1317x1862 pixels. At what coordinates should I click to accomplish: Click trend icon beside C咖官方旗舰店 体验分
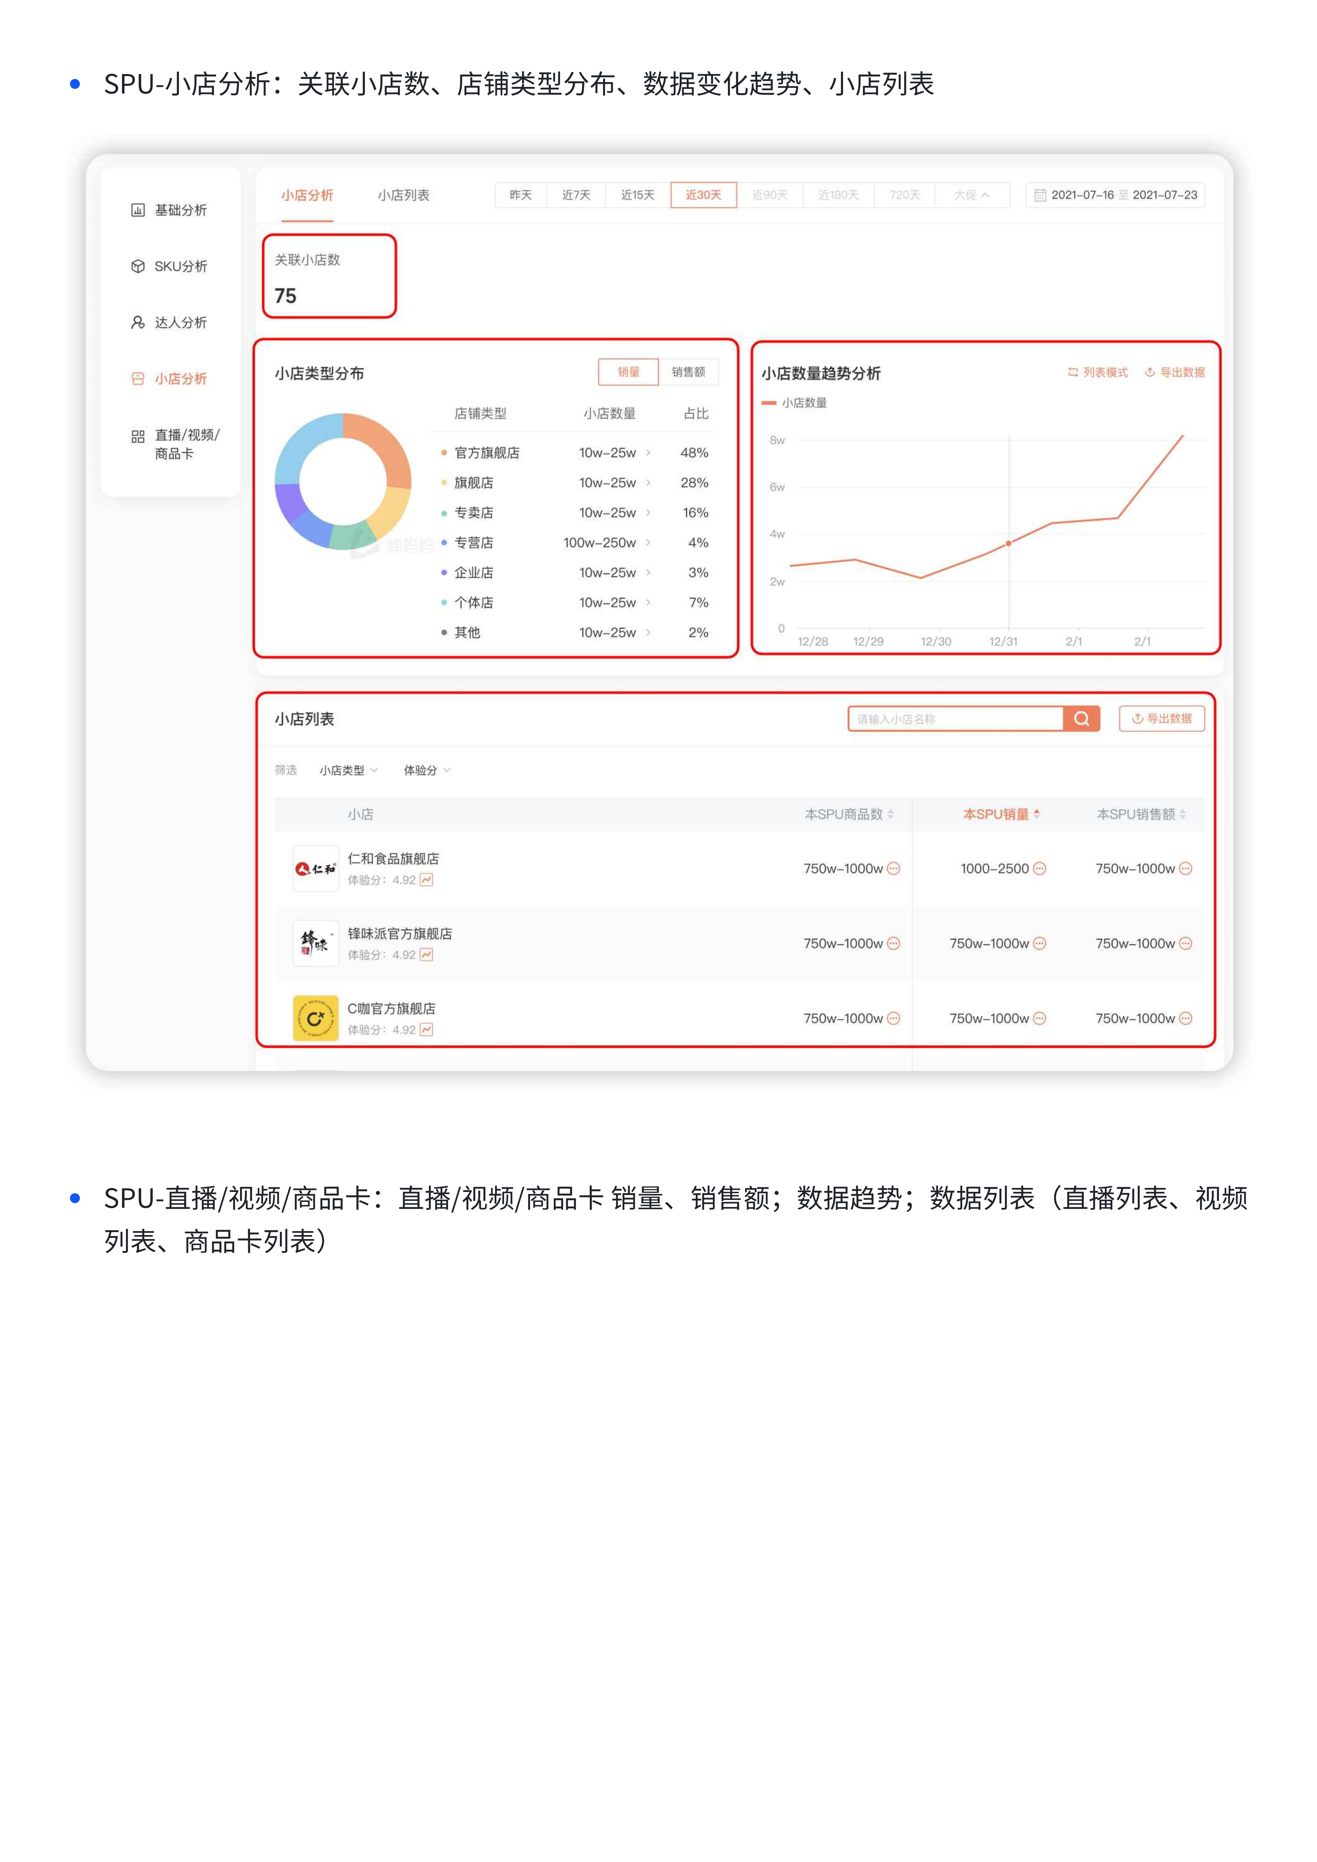427,1030
